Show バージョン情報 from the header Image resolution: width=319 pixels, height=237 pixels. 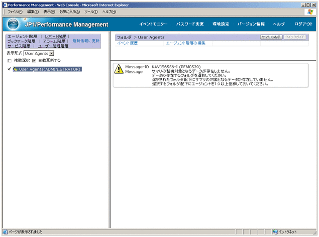[251, 24]
